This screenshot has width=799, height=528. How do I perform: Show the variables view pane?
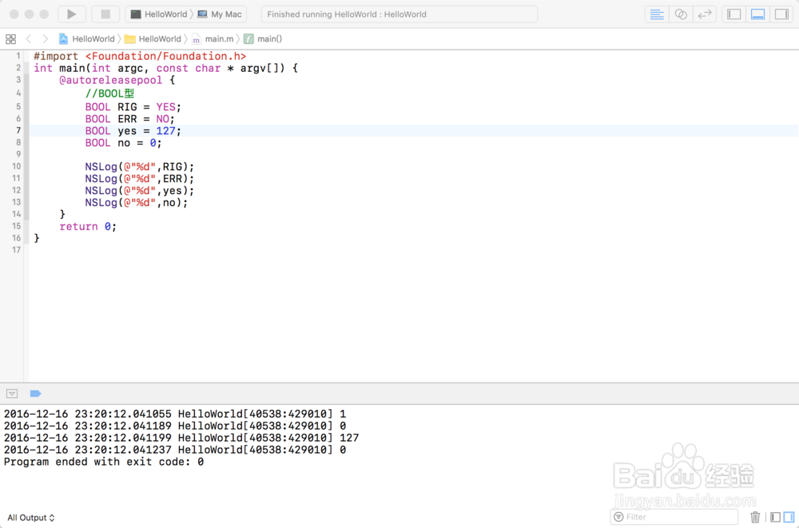click(776, 518)
